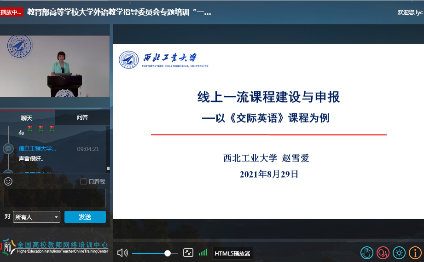The width and height of the screenshot is (424, 262).
Task: Enable the 只看我 checkbox
Action: 83,181
